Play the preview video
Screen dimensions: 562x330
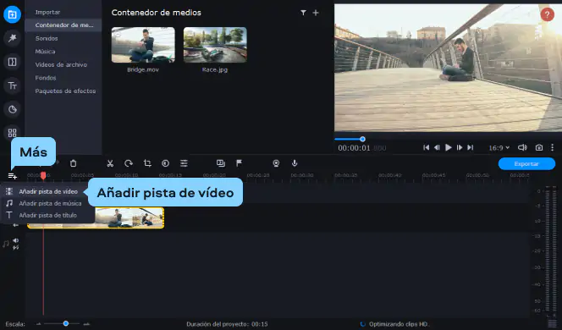pos(448,147)
